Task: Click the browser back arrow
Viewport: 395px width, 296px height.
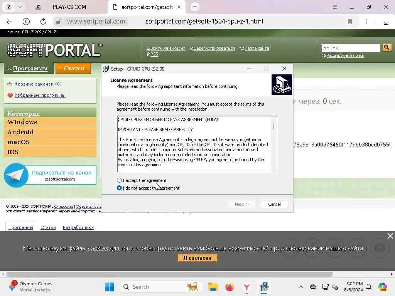Action: click(9, 22)
